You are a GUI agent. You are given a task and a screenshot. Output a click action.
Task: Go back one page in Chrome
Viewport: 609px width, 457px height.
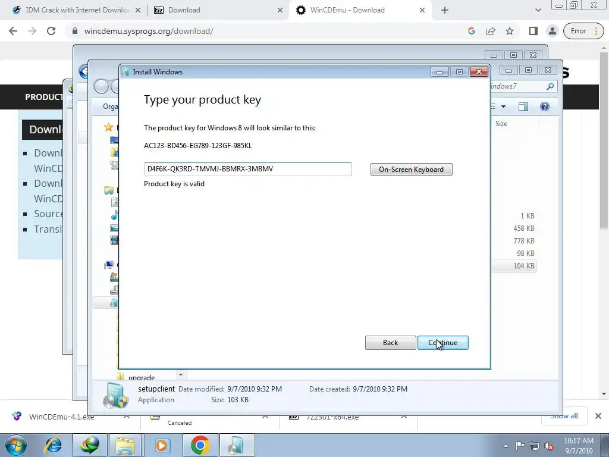click(13, 31)
